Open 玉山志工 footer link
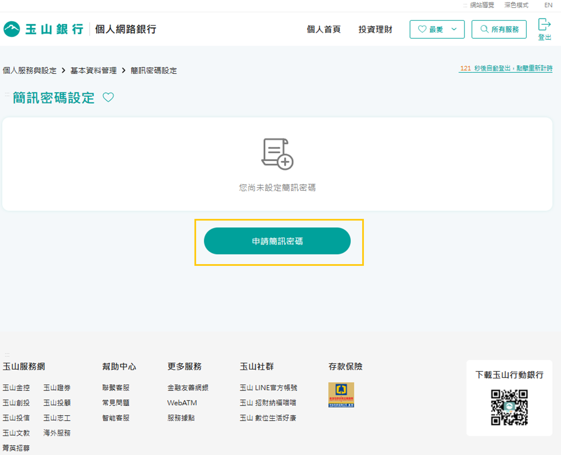 [57, 418]
